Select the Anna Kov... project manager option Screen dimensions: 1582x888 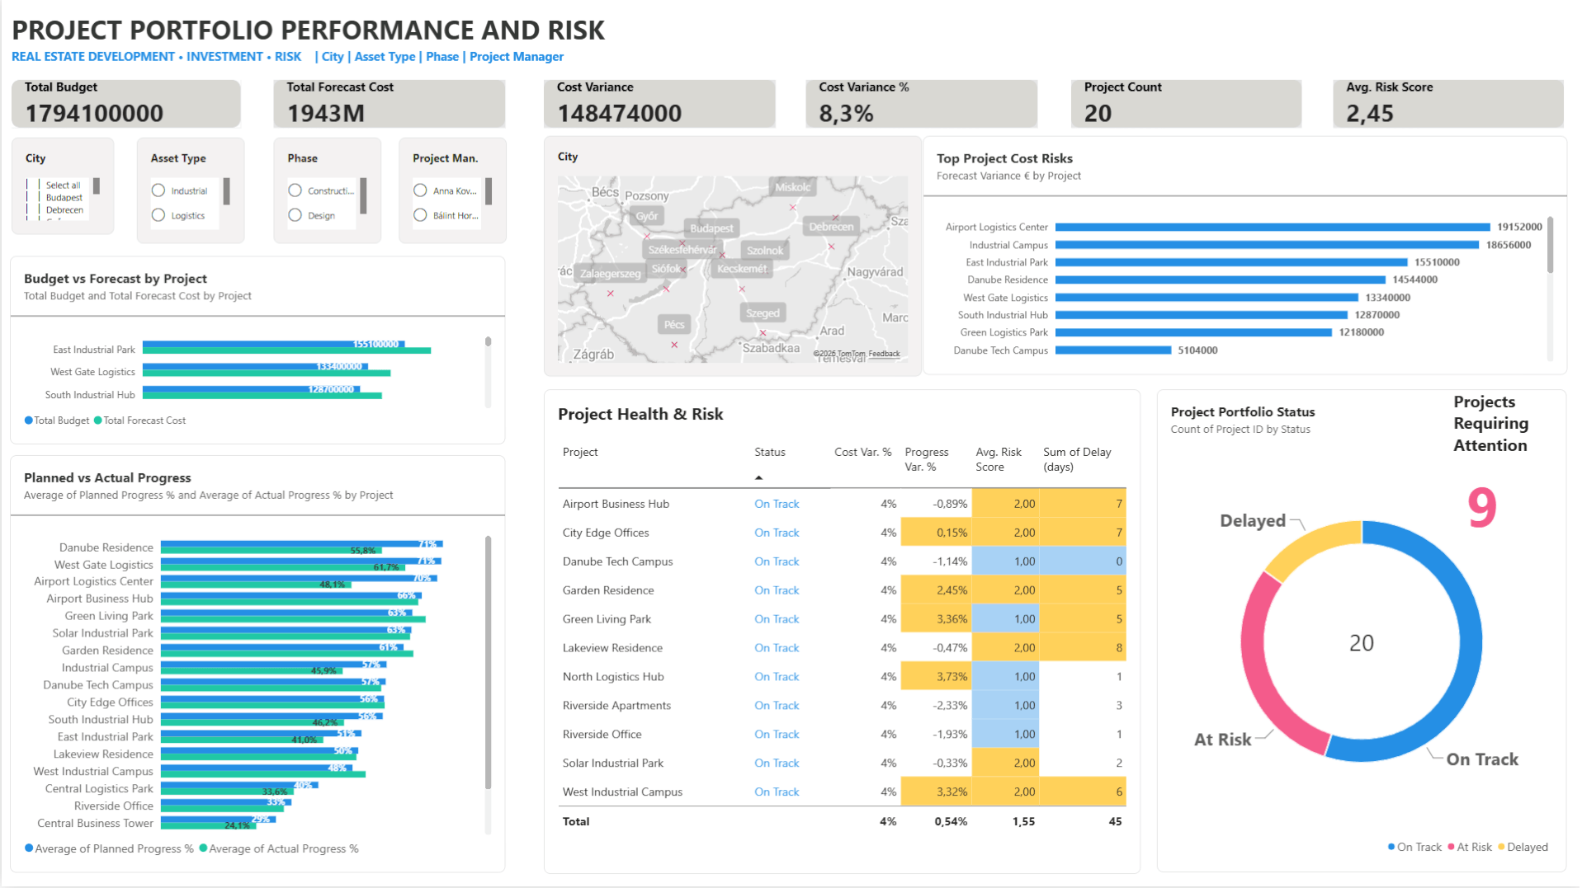420,190
